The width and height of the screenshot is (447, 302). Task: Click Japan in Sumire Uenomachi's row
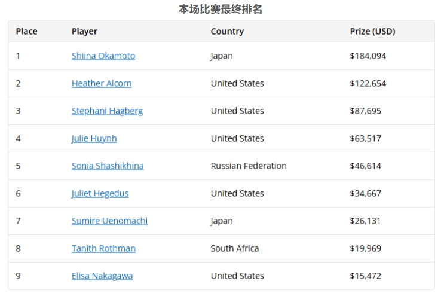(x=222, y=221)
